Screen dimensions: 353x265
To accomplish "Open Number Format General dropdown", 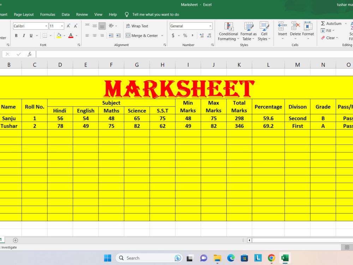I will point(210,26).
